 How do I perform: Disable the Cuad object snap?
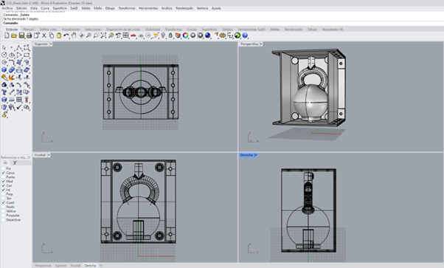coord(4,202)
